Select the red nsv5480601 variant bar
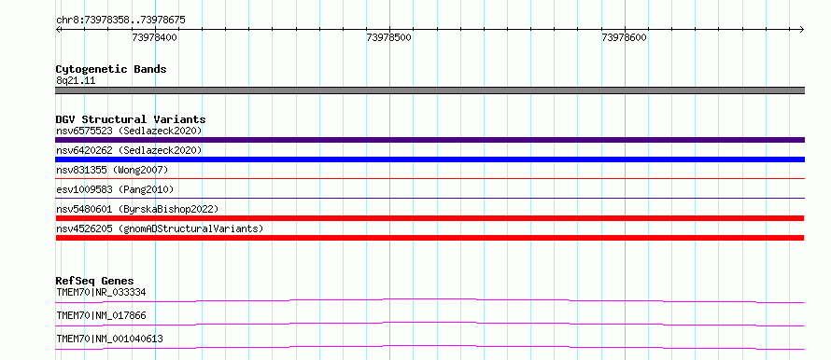The width and height of the screenshot is (831, 360). click(430, 218)
